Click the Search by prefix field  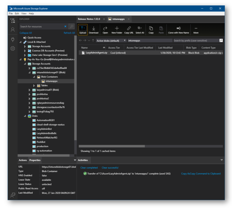[x=196, y=41]
